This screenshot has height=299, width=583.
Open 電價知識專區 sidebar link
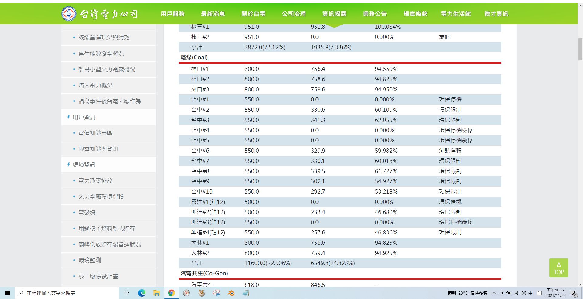[95, 133]
